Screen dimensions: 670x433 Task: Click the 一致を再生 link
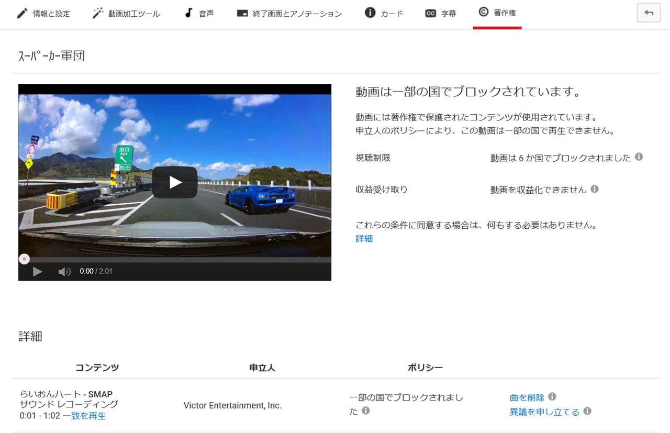point(84,416)
